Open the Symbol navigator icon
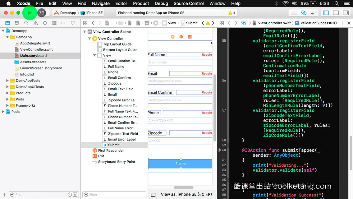 tap(17, 23)
